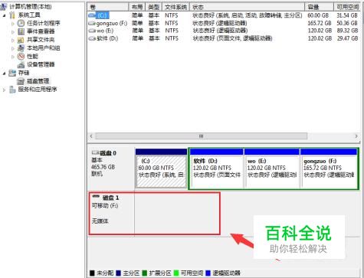This screenshot has height=278, width=364.
Task: Click the Computer Management (计算机管理) root icon
Action: click(x=4, y=6)
